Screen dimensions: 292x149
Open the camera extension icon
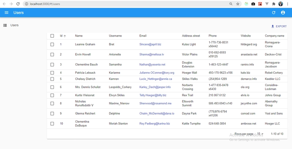click(253, 4)
